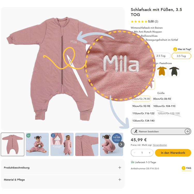194x194 pixels.
Task: Select the 3.5 Tog option
Action: pyautogui.click(x=181, y=56)
